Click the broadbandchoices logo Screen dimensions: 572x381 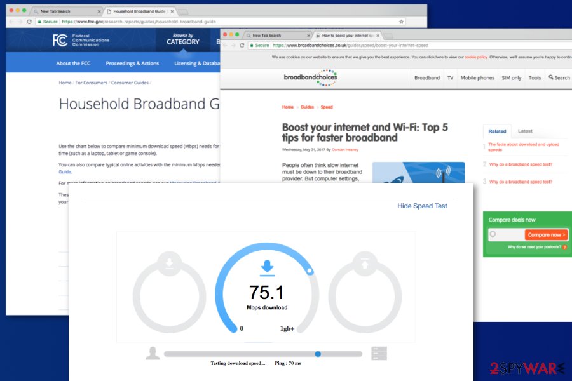click(x=310, y=77)
